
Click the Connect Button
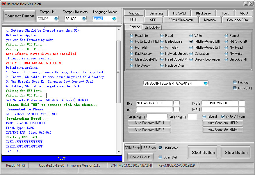(x=19, y=16)
